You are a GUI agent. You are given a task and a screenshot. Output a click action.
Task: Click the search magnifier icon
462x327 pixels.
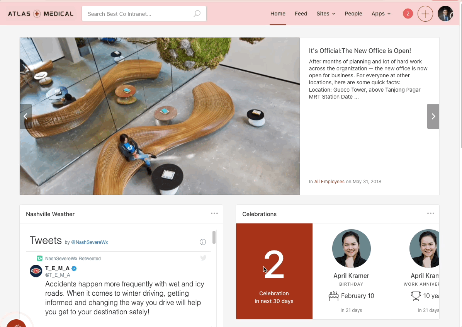click(197, 14)
